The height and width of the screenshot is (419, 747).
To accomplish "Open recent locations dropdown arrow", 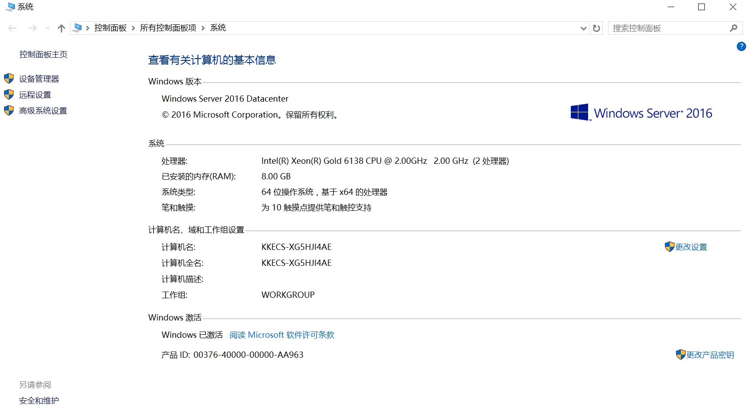I will [47, 28].
